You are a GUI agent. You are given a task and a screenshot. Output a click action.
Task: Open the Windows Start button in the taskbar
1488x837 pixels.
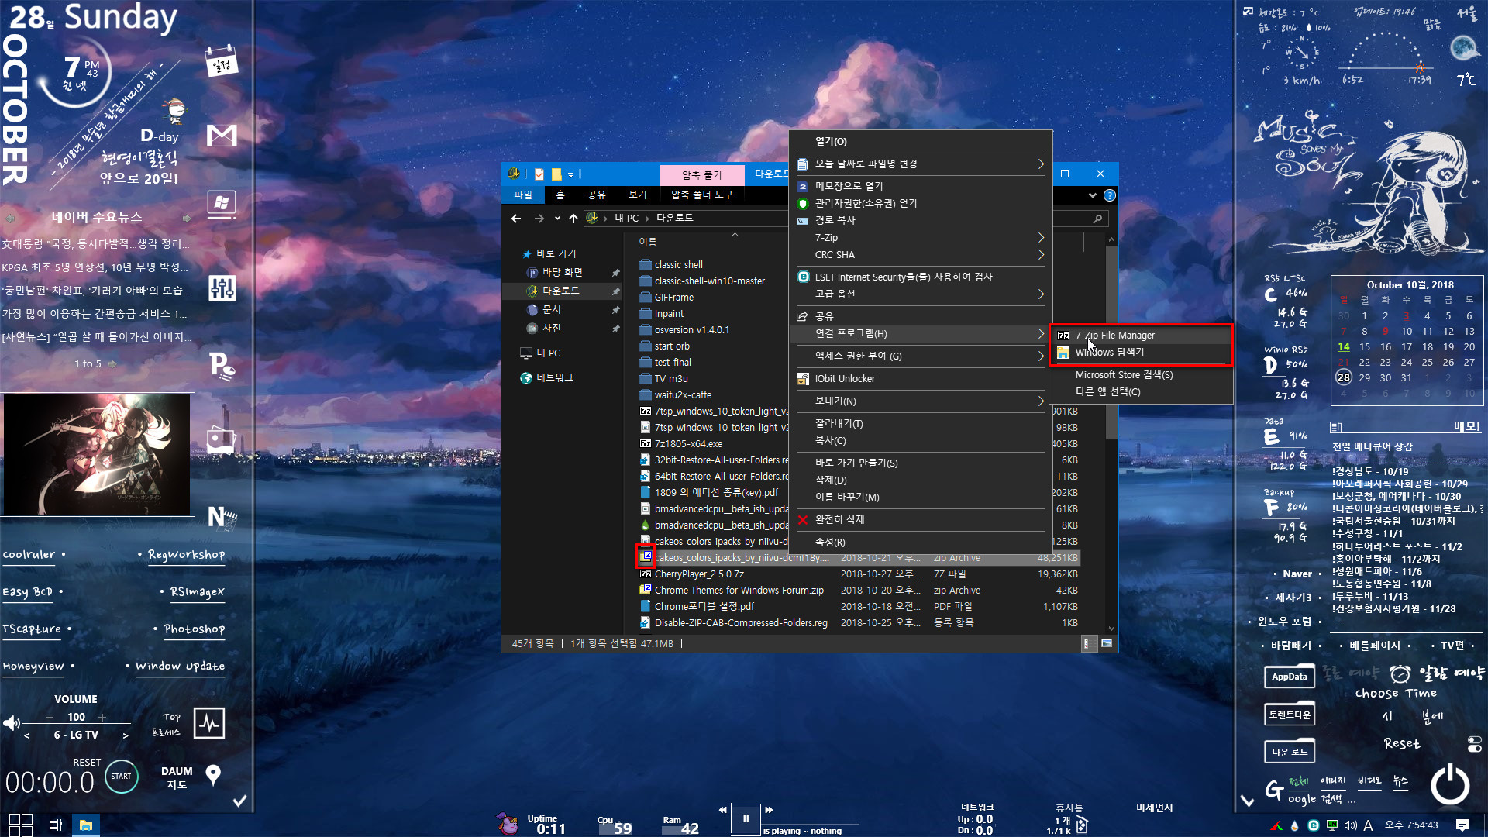click(x=20, y=825)
